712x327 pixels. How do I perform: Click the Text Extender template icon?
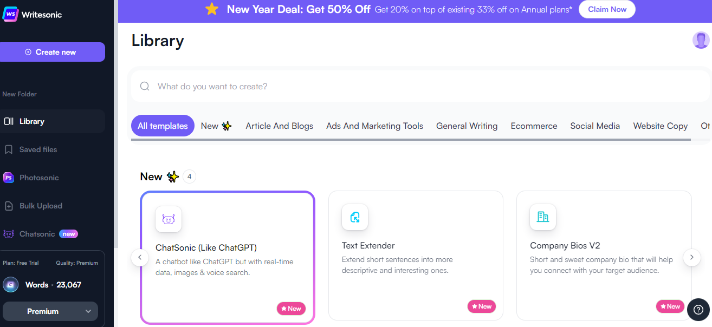(355, 217)
